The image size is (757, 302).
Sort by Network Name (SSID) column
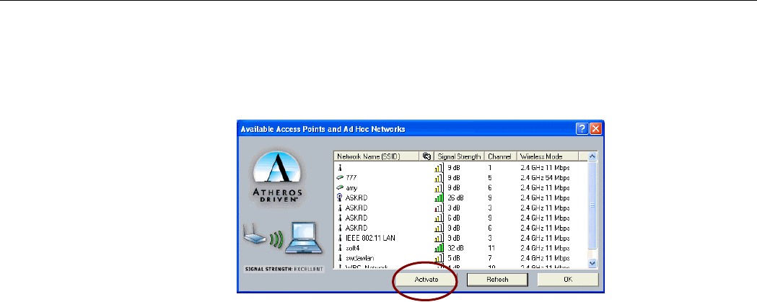coord(377,156)
